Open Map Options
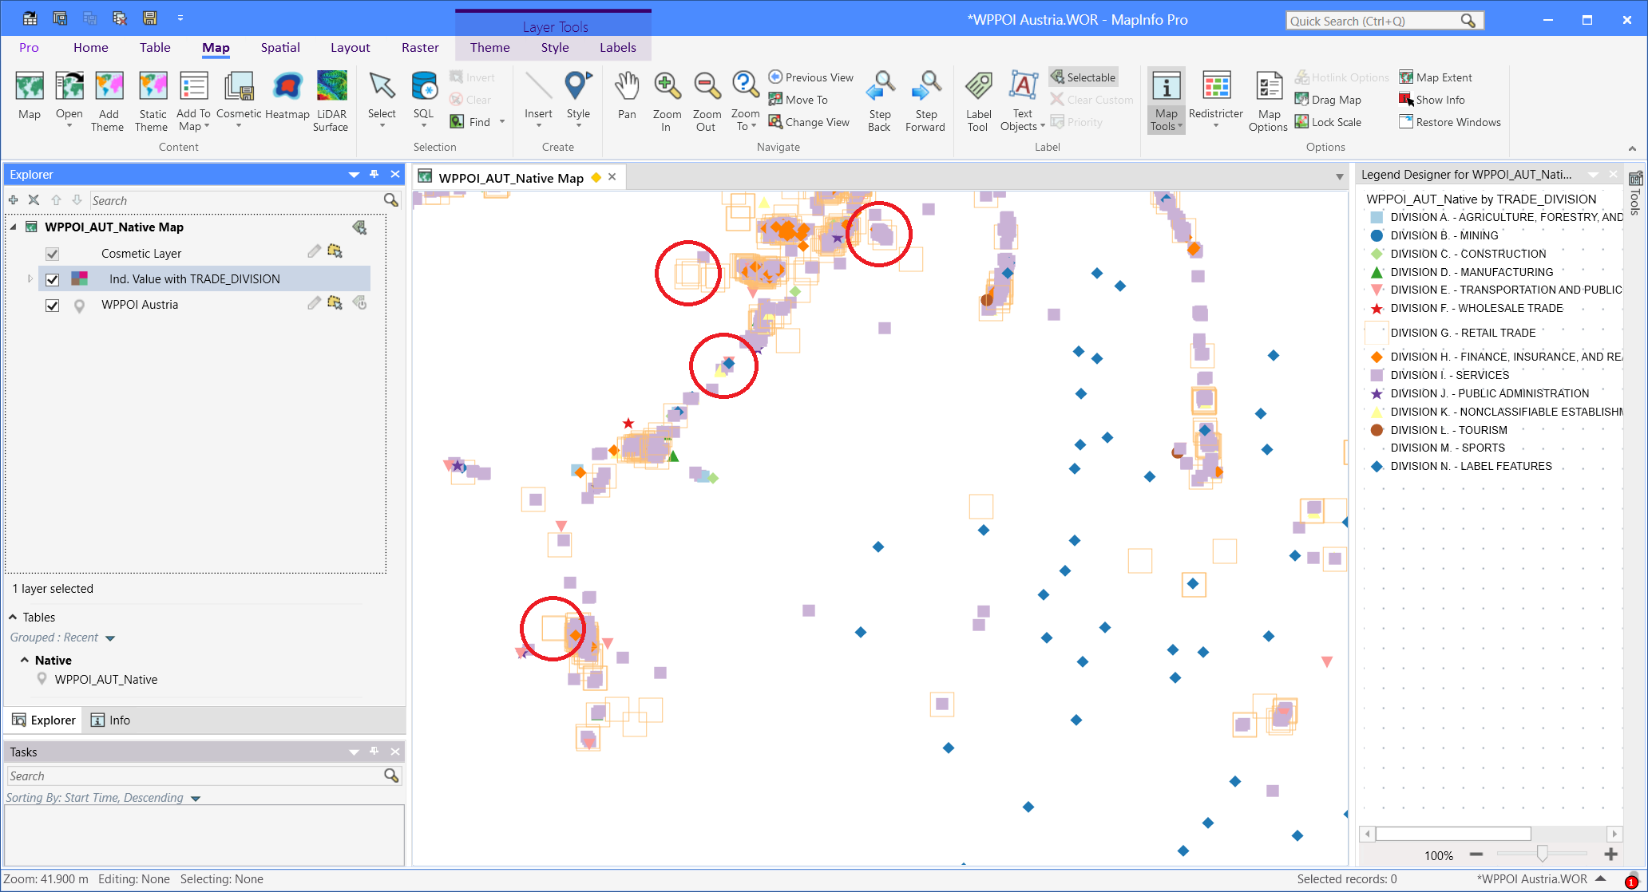Viewport: 1648px width, 892px height. click(x=1269, y=101)
